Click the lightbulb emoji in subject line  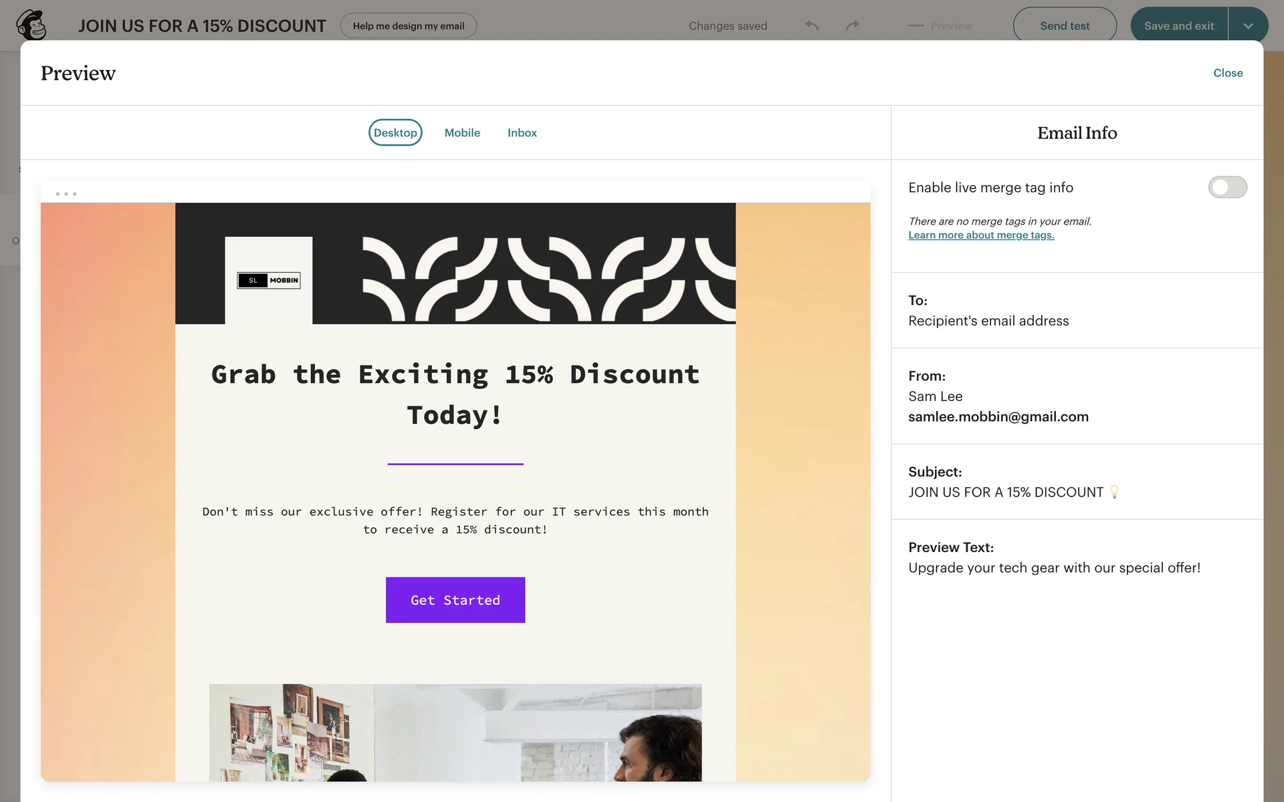coord(1114,492)
